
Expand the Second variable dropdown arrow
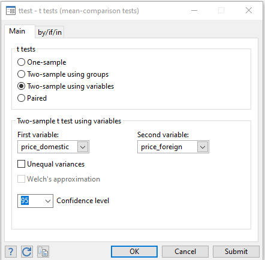pyautogui.click(x=203, y=147)
